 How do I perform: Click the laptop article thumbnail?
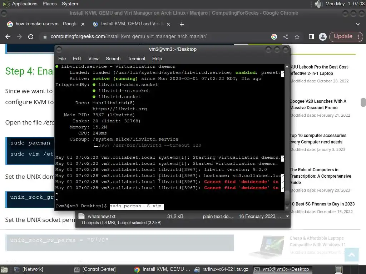tap(267, 247)
